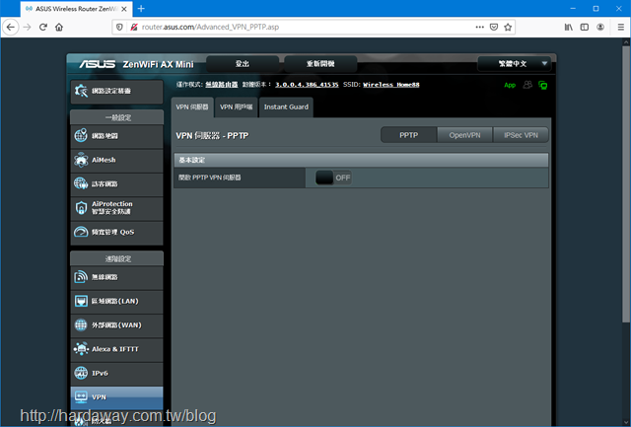Close the ASUS Wireless Router tab

(124, 9)
